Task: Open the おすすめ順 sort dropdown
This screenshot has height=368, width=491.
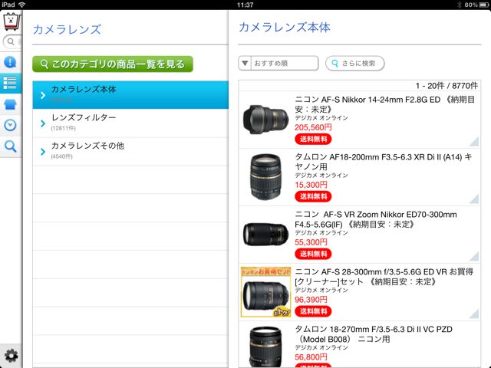Action: [278, 63]
